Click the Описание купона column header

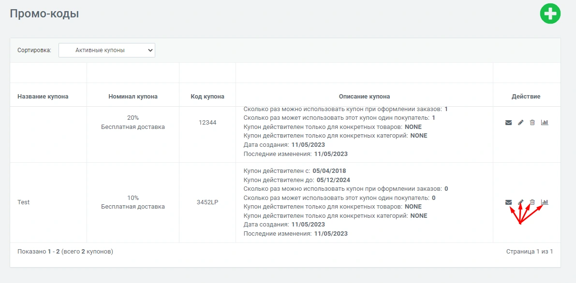pyautogui.click(x=364, y=97)
